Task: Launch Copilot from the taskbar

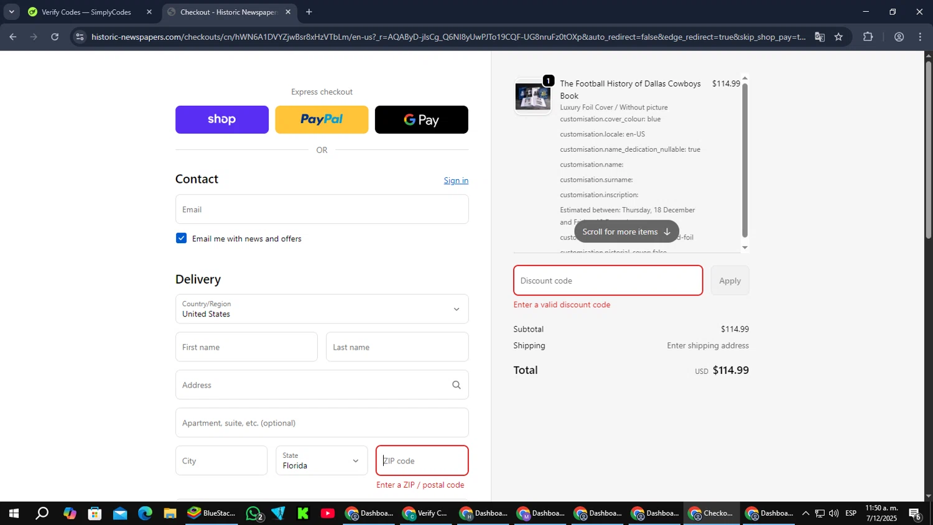Action: coord(70,514)
